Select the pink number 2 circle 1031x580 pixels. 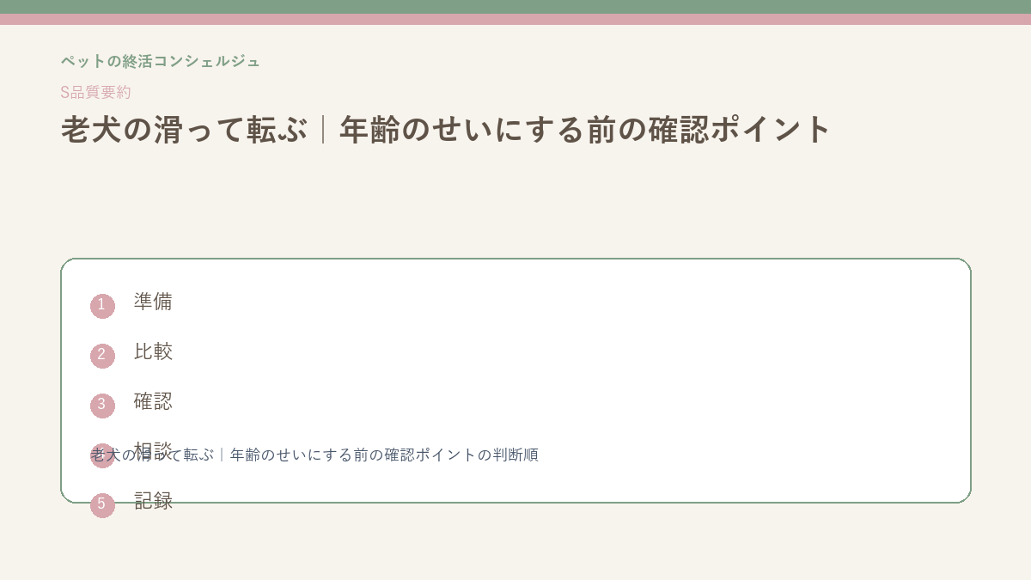(x=102, y=356)
